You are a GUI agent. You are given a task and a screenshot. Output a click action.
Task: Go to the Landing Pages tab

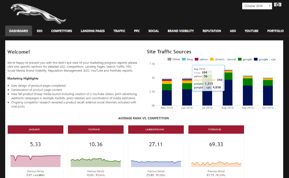pyautogui.click(x=92, y=31)
